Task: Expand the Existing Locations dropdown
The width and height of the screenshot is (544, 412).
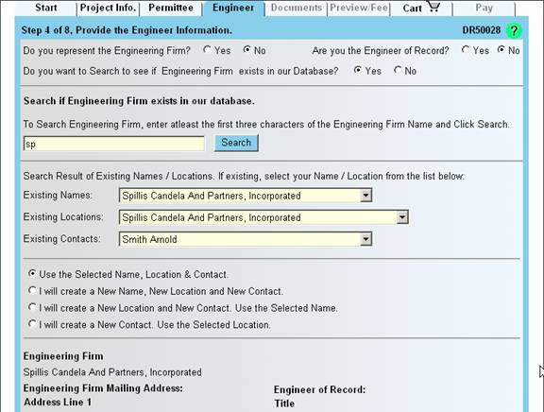Action: pos(401,217)
